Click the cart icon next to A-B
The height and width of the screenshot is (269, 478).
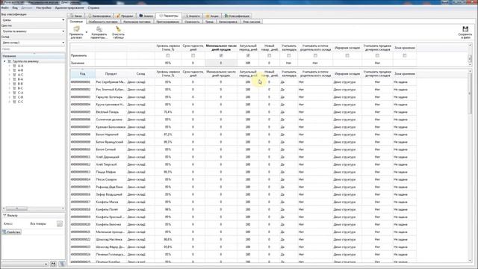[x=14, y=70]
